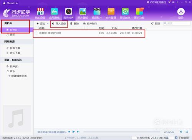
Task: Open the 更多功能 more functions section
Action: [139, 13]
